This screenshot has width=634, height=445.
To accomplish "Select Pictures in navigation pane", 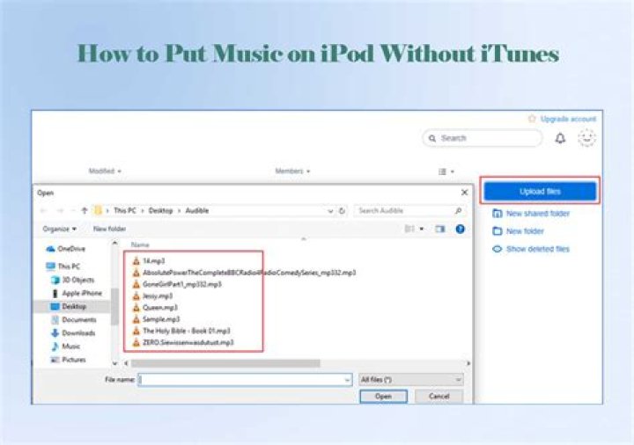I will 69,360.
